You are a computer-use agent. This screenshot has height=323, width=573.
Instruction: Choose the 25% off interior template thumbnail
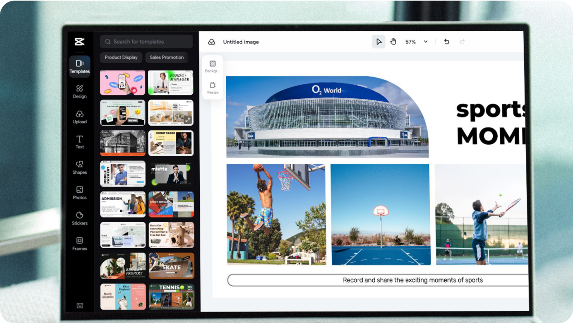click(171, 113)
